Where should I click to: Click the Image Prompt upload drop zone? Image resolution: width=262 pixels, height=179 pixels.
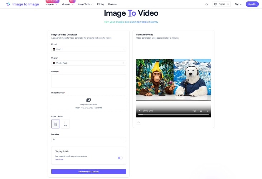pos(88,103)
